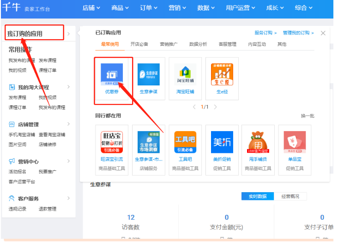Click the 千牛 logo
This screenshot has height=242, width=338.
tap(11, 7)
